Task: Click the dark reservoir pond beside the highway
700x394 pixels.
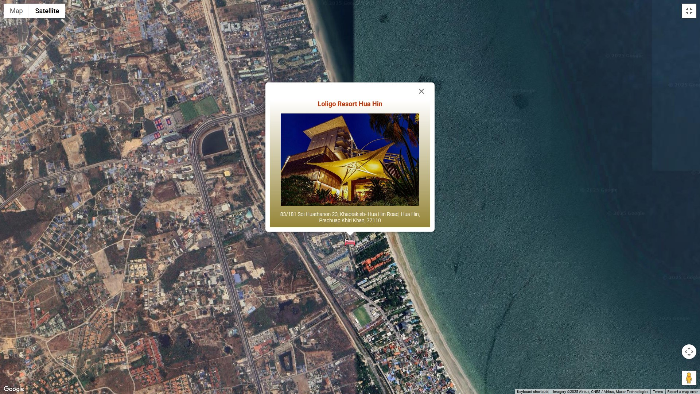Action: coord(215,142)
